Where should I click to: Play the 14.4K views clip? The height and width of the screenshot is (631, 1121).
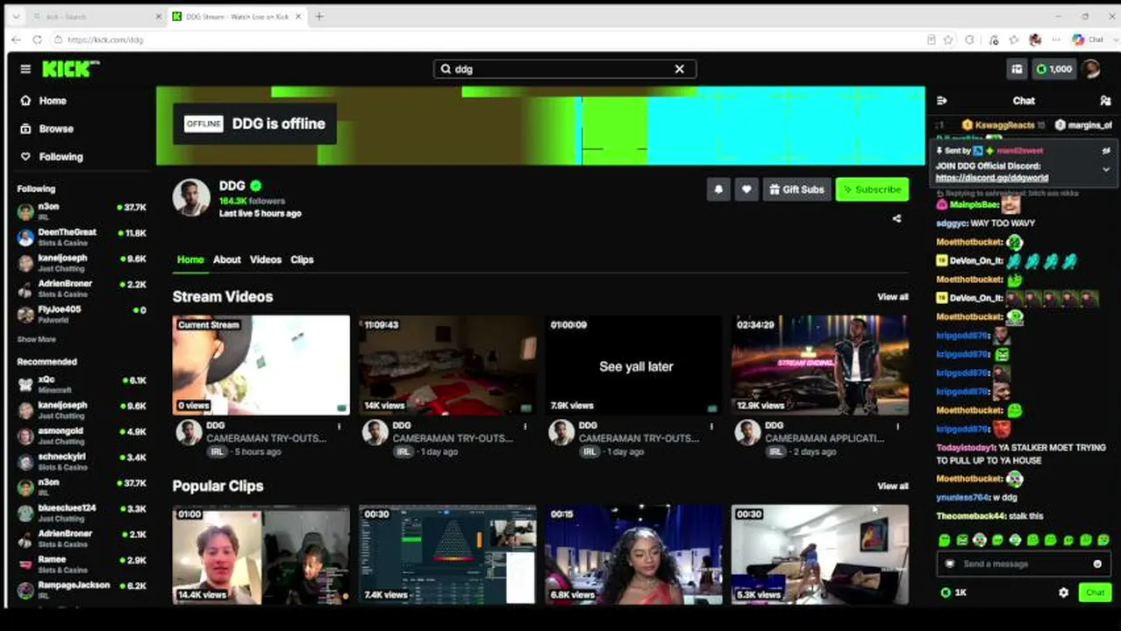[x=261, y=554]
